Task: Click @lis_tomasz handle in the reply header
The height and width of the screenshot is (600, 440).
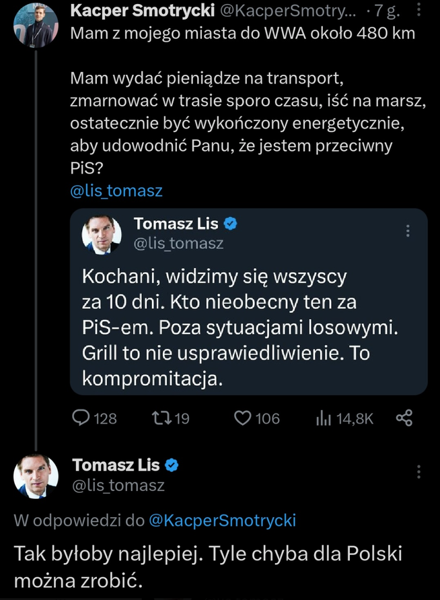Action: (x=118, y=485)
